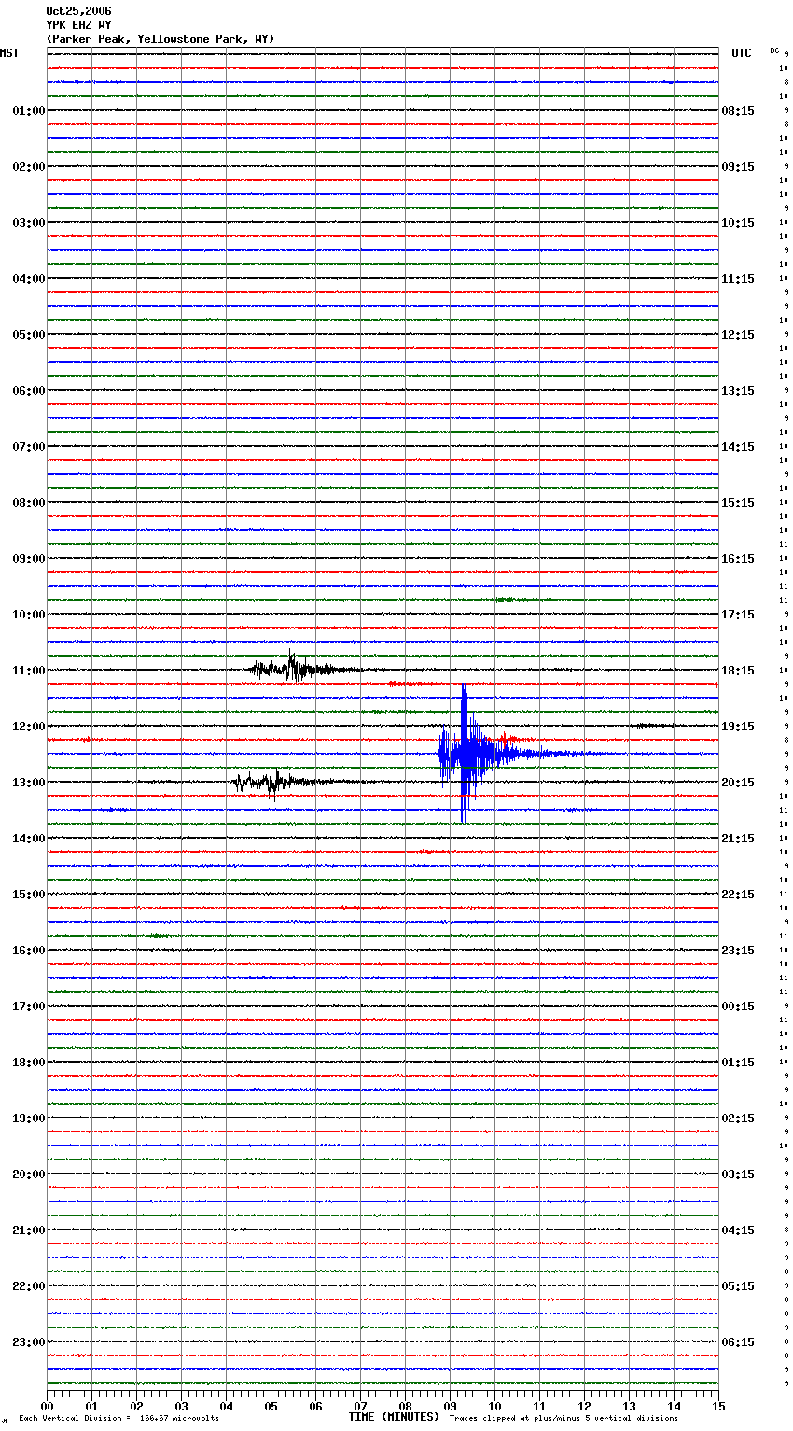Select the 14:00 MST time label
793x1431 pixels.
tap(29, 839)
